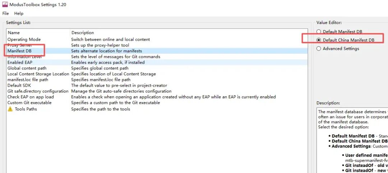
Task: Select the Default Manifest DB radio button
Action: [x=319, y=32]
